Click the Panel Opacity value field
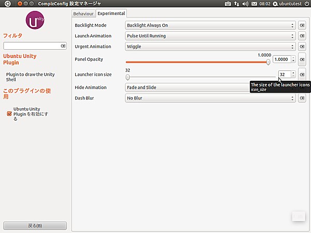 (282, 59)
